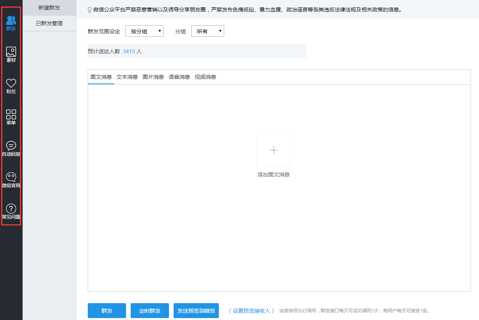Switch to the 文本消息 tab

127,77
